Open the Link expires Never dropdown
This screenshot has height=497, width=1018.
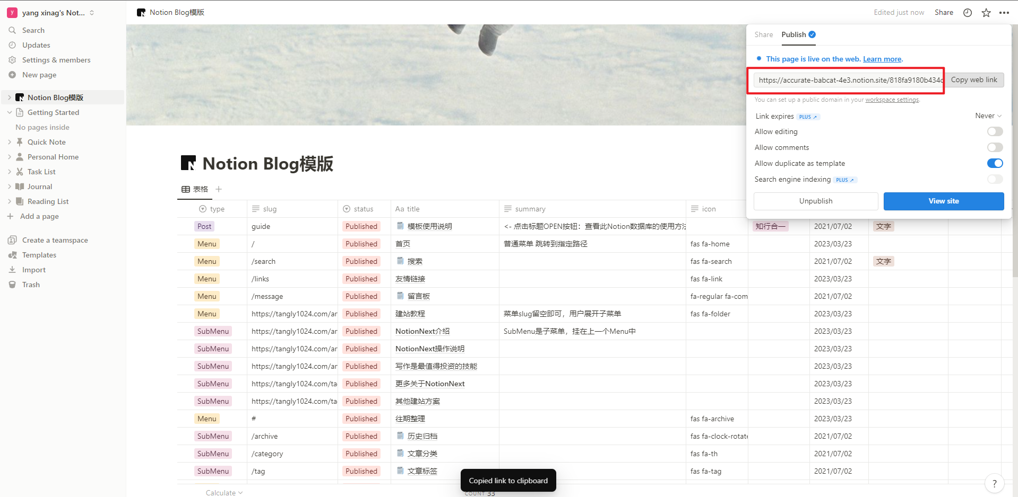point(988,116)
